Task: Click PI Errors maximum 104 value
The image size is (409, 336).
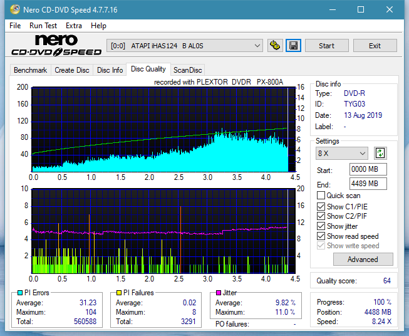Action: (x=91, y=312)
